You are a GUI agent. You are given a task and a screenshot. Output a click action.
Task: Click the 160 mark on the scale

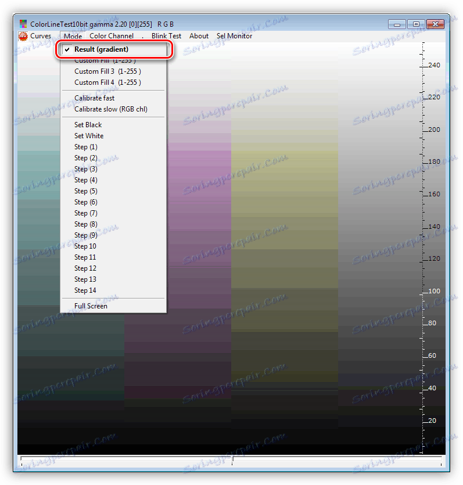click(434, 194)
